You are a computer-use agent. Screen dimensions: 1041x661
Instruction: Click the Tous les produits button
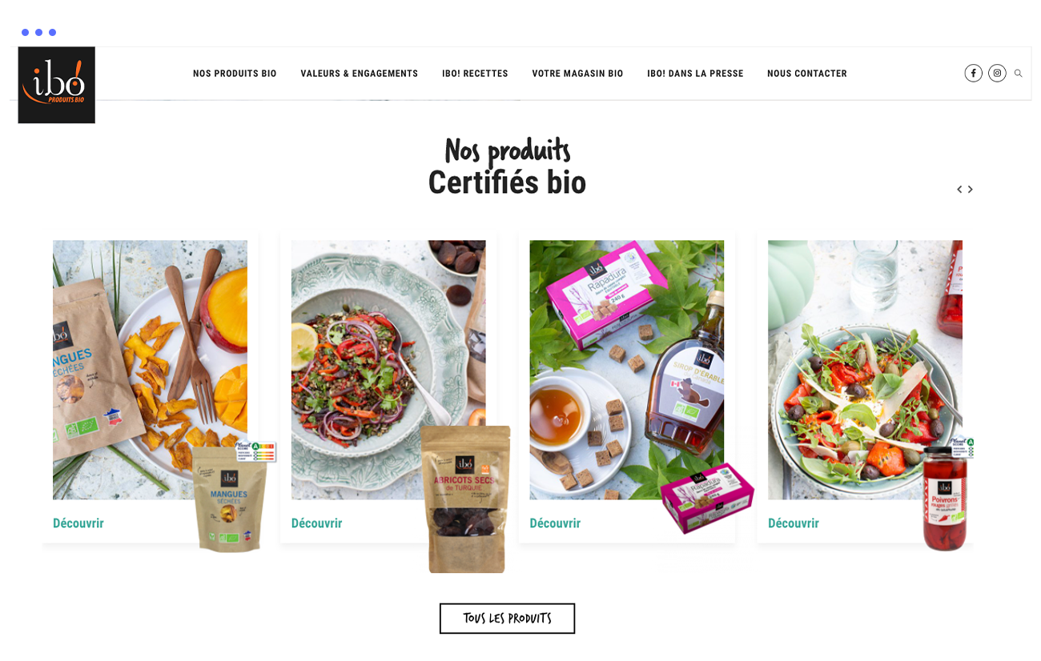point(507,619)
